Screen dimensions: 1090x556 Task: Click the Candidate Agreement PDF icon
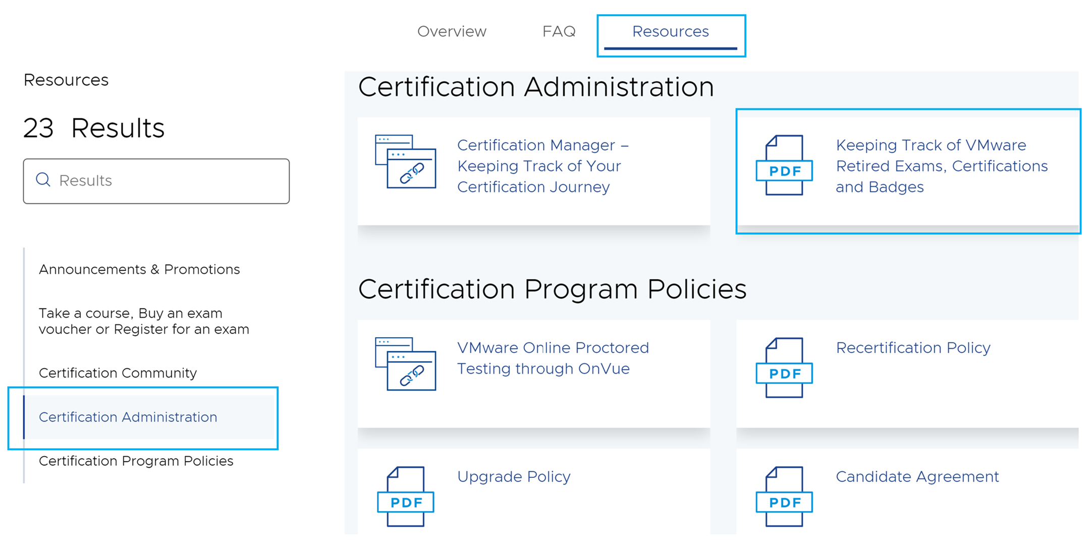click(x=784, y=497)
